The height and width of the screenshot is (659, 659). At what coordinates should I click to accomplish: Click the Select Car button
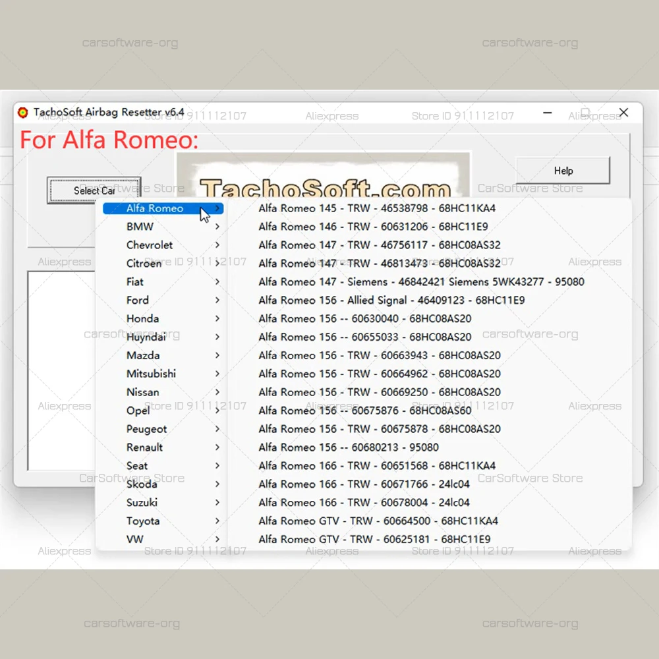click(94, 190)
